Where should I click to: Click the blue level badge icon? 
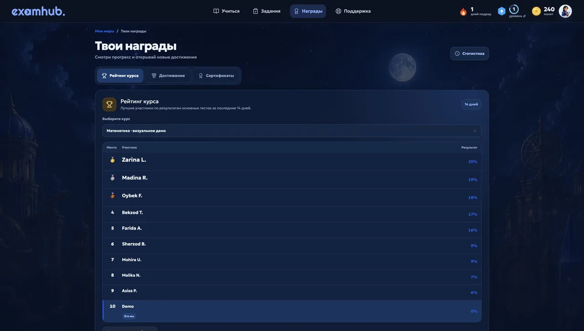coord(501,11)
